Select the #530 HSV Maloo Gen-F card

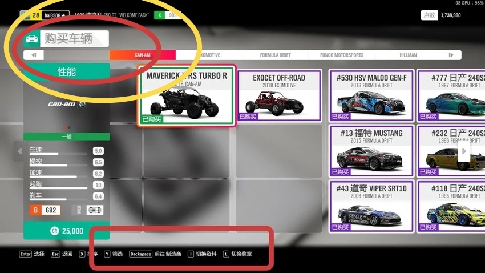click(371, 95)
